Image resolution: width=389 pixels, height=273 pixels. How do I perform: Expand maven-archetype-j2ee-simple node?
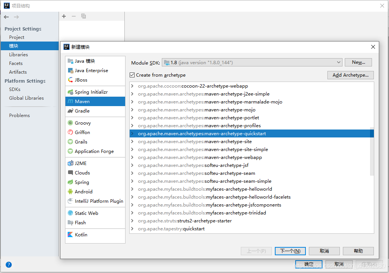pos(132,94)
